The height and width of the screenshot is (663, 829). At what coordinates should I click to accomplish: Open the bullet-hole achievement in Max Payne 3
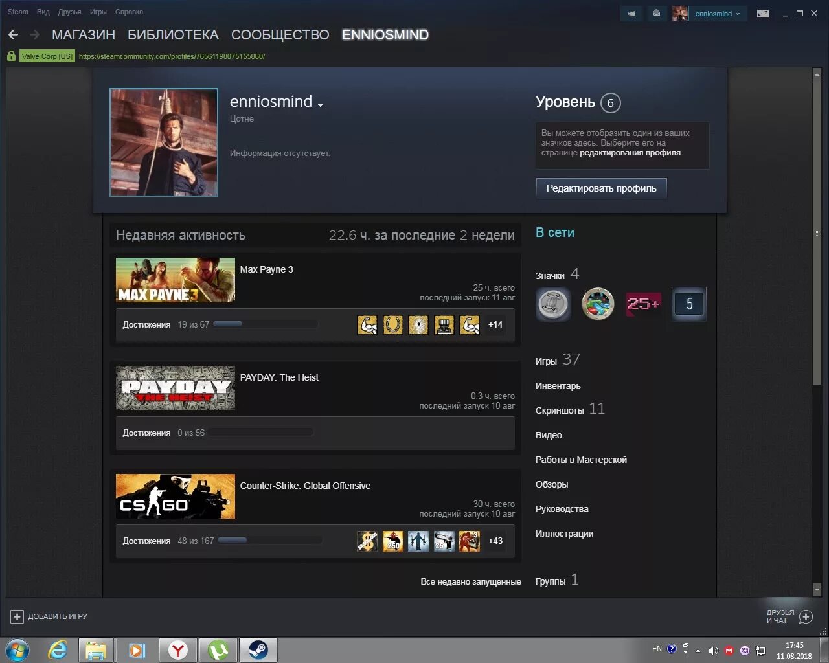tap(418, 324)
